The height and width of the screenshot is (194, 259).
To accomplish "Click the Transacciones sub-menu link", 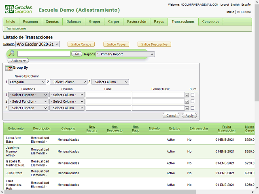I will (16, 29).
